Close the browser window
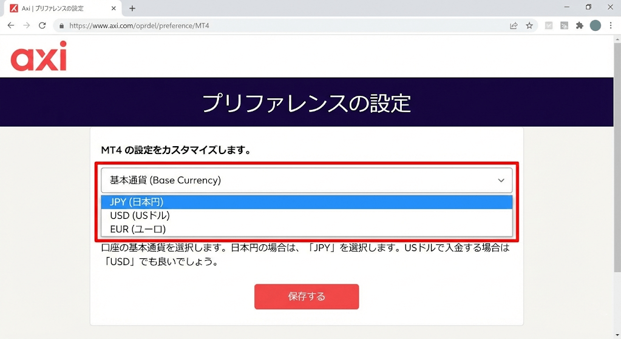The image size is (621, 339). pos(610,7)
